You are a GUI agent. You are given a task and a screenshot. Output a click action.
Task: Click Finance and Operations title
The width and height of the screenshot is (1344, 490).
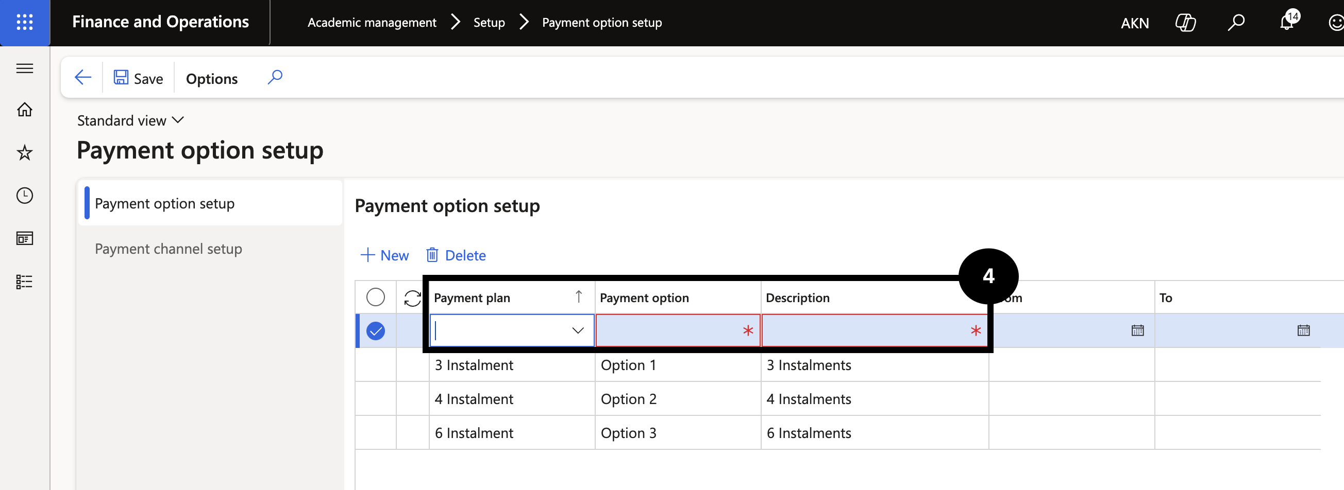click(x=160, y=22)
